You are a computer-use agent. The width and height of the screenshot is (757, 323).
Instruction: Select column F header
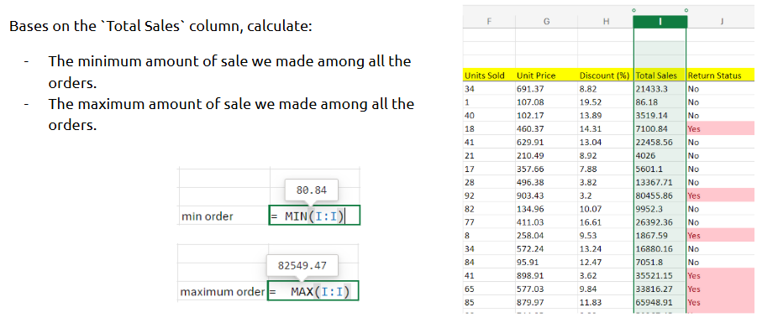tap(489, 21)
